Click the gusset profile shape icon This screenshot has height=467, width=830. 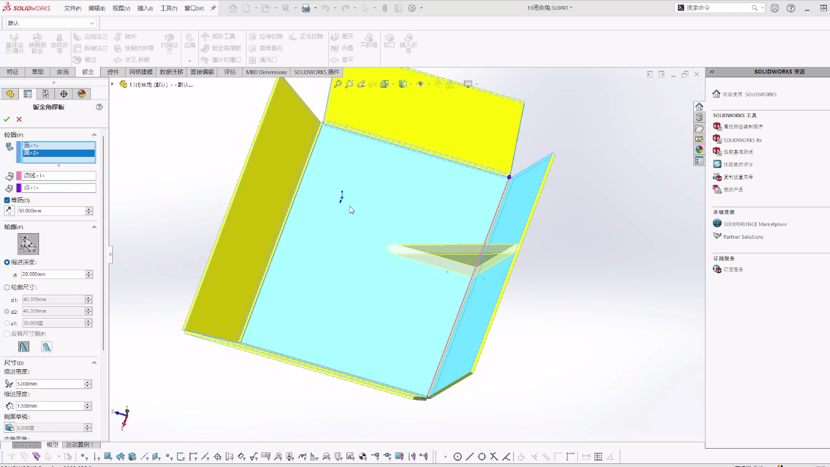click(x=28, y=244)
